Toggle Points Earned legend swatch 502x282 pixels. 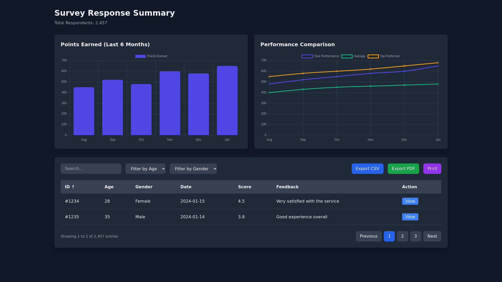[x=140, y=56]
